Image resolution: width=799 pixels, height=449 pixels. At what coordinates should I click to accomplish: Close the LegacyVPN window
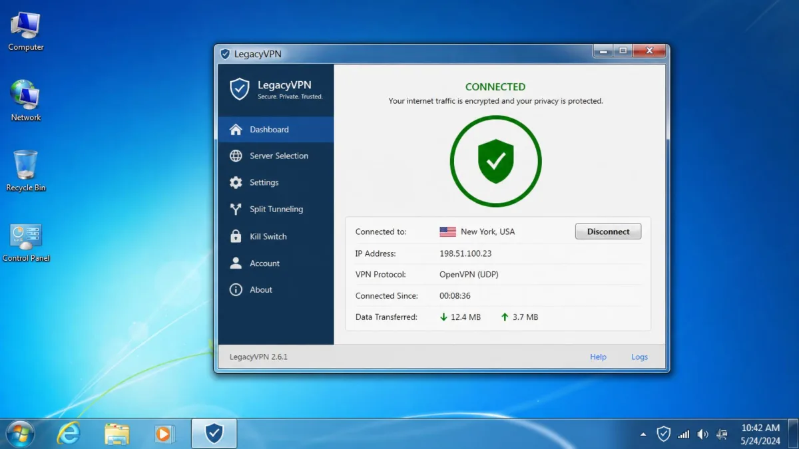(x=649, y=51)
